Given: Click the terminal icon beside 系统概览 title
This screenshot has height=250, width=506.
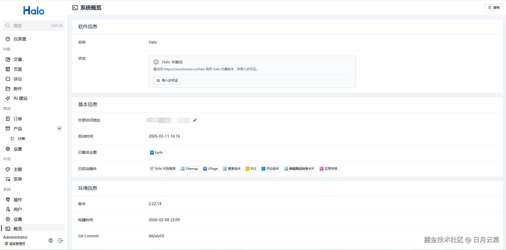Looking at the screenshot, I should coord(75,8).
